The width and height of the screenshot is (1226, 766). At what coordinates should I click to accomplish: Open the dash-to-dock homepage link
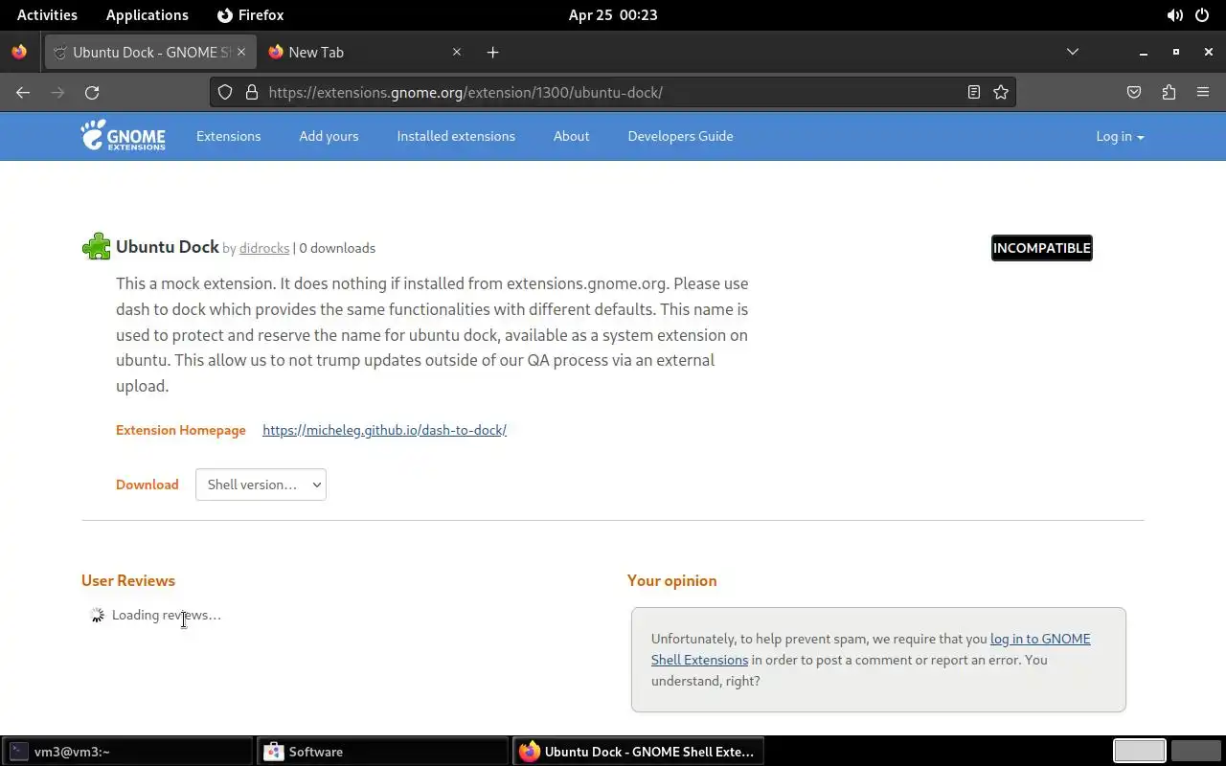coord(384,430)
